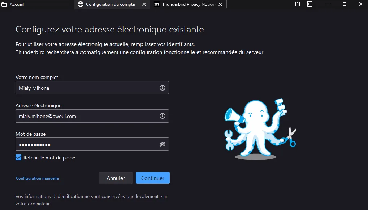Close the Configuration du compte tab
Image resolution: width=368 pixels, height=210 pixels.
pos(144,4)
